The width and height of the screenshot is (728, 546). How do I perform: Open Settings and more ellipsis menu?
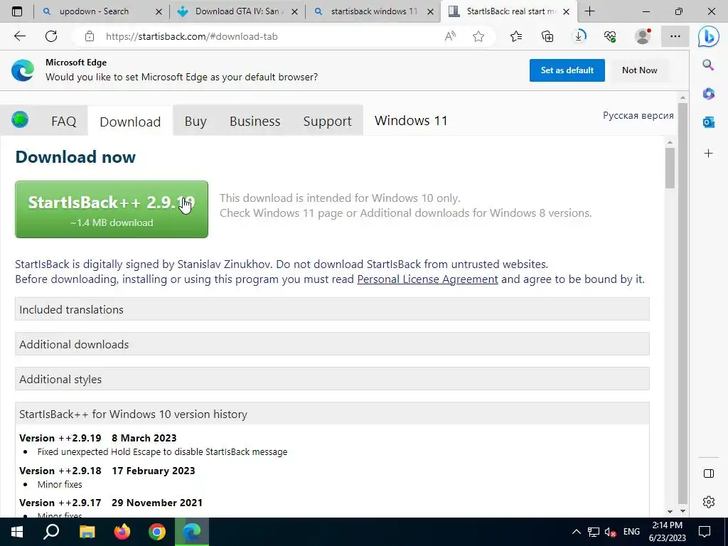click(x=675, y=36)
